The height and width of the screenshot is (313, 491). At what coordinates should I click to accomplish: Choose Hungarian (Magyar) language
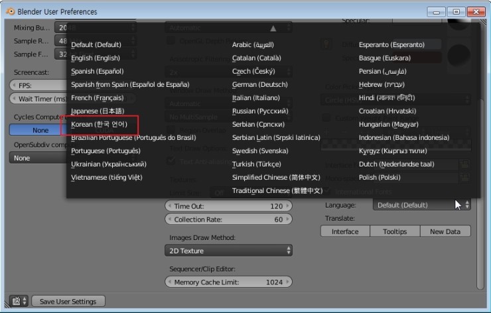pos(389,124)
